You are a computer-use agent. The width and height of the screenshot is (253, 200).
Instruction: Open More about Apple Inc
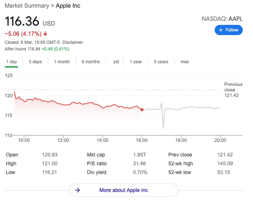123,190
